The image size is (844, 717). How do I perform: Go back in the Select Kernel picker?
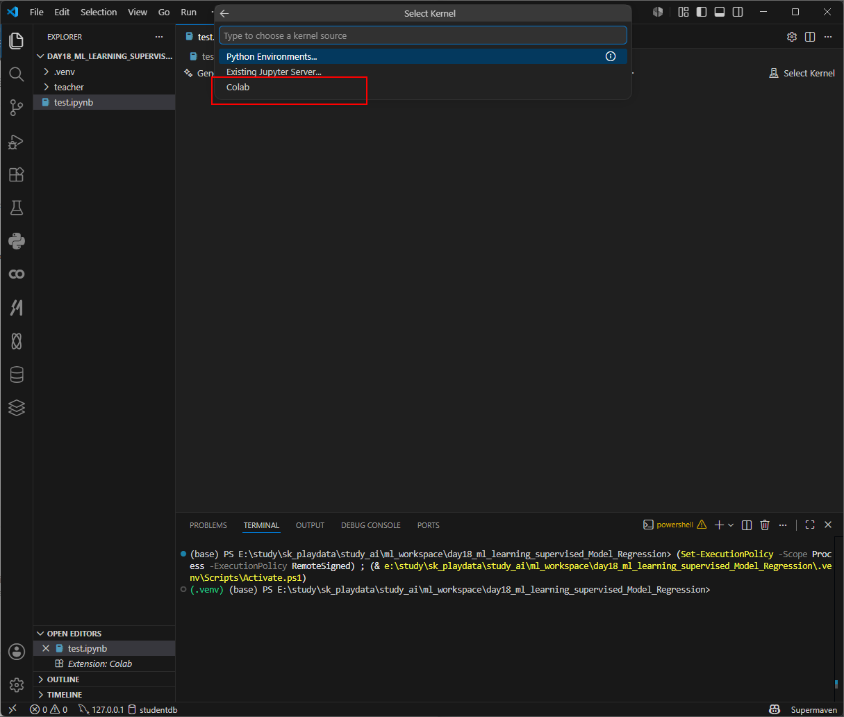coord(224,13)
